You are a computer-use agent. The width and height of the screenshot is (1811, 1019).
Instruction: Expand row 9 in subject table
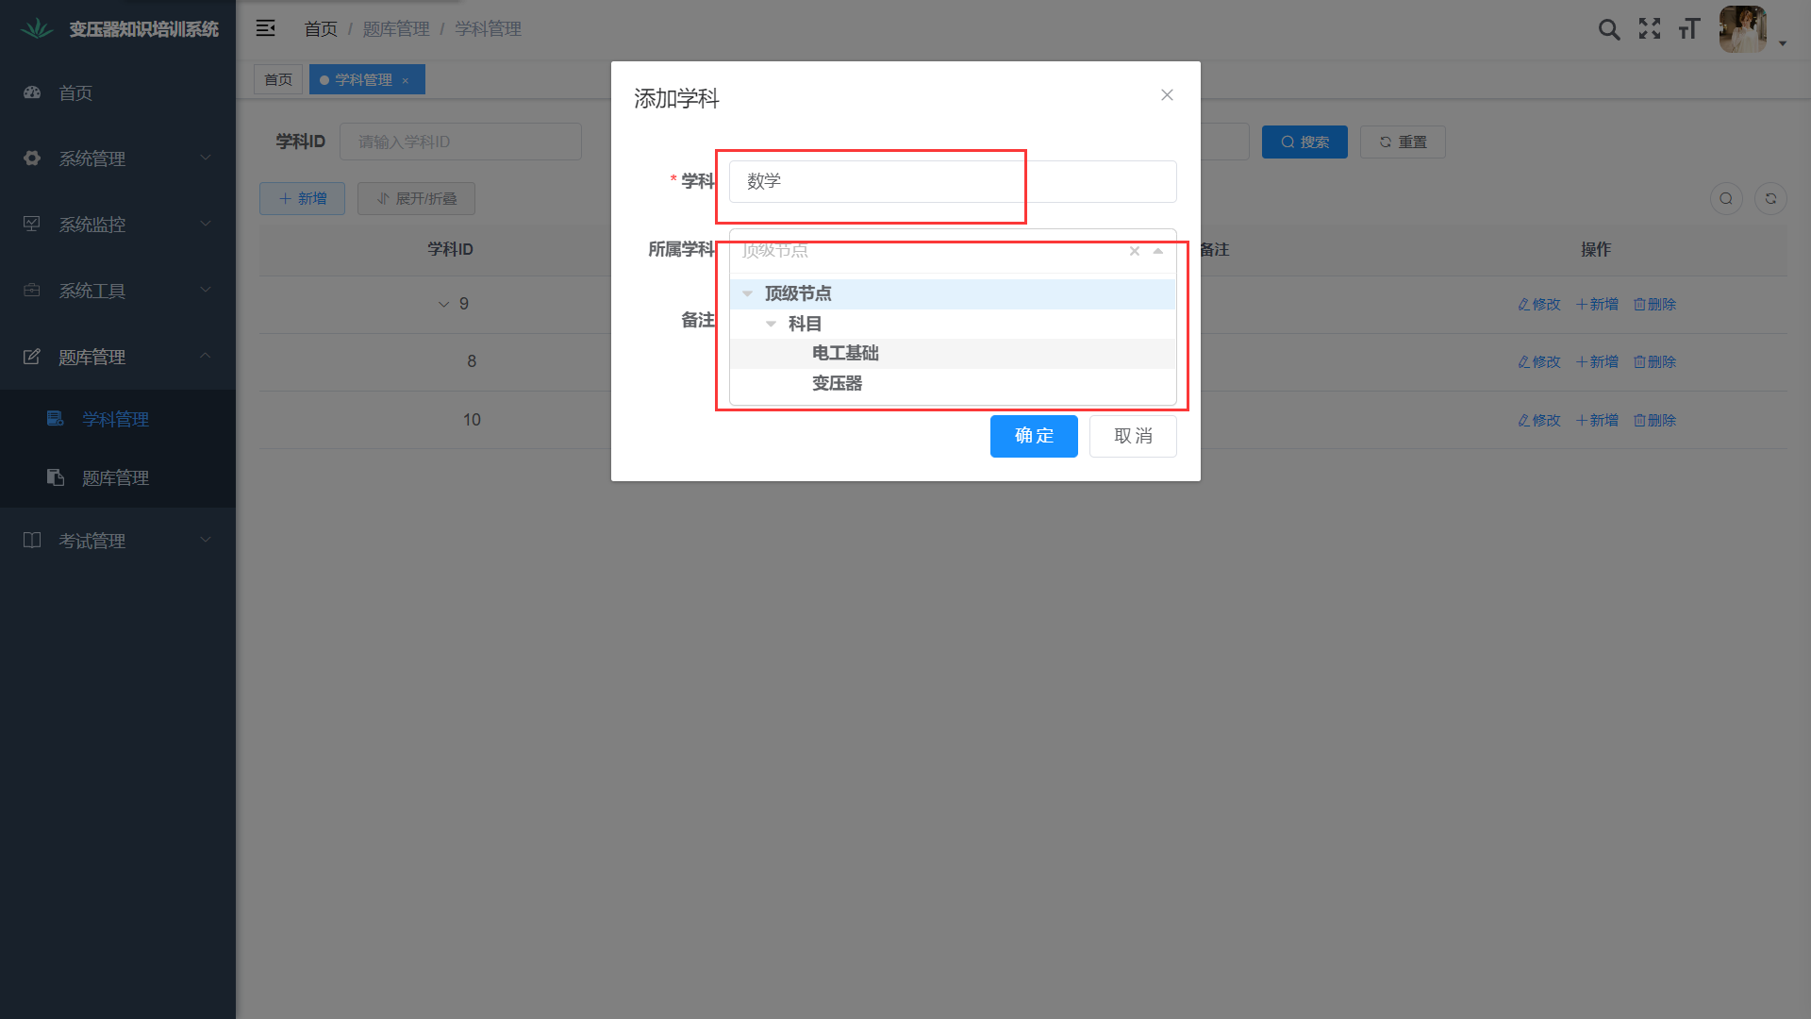[x=444, y=305]
